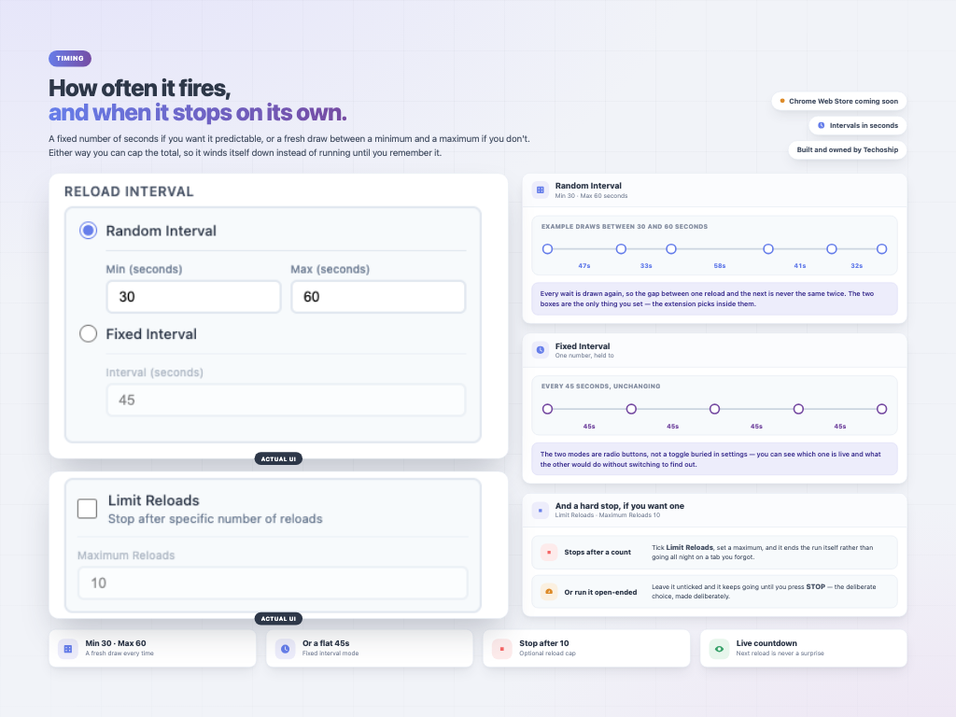Screen dimensions: 956x717
Task: Click the Built and owned by Techoship pill
Action: (848, 150)
